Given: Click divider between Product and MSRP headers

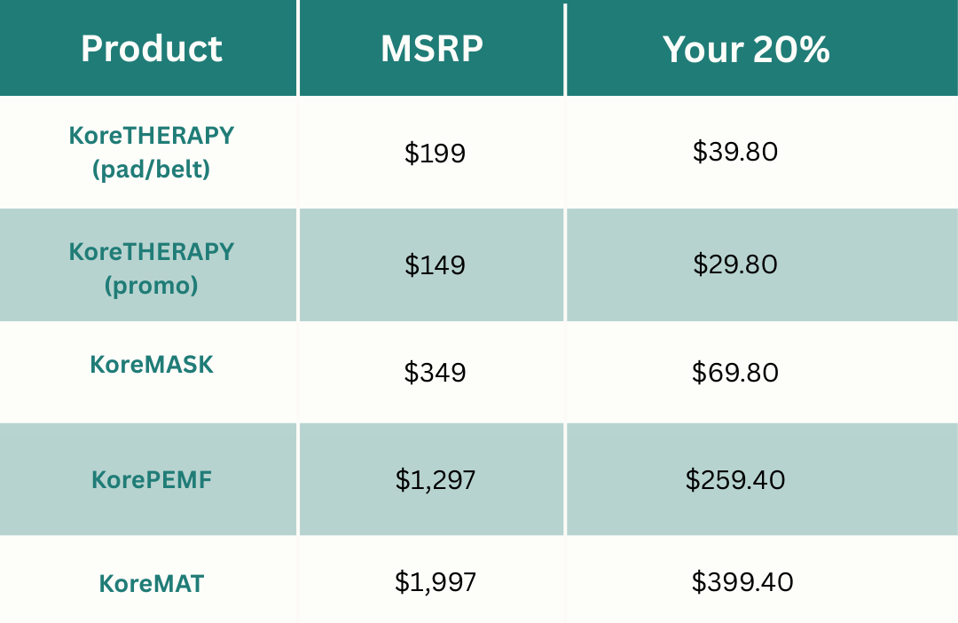Looking at the screenshot, I should click(298, 48).
